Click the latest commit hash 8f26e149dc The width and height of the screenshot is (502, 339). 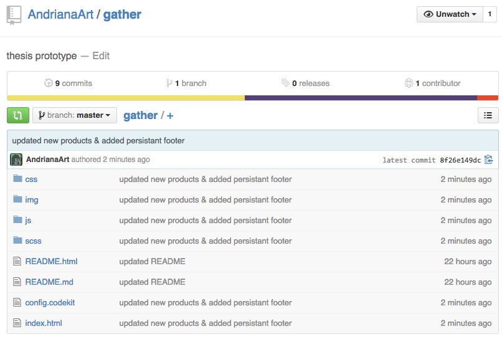click(460, 160)
